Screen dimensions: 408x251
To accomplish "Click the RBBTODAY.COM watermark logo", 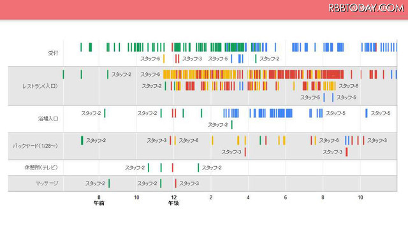I will [367, 8].
